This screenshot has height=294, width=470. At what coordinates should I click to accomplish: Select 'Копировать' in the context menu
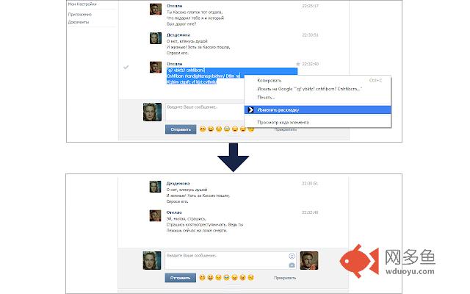pos(318,80)
